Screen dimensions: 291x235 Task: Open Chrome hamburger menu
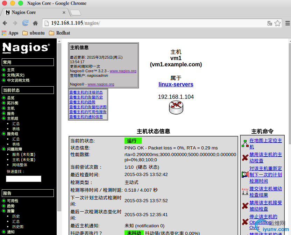288,23
